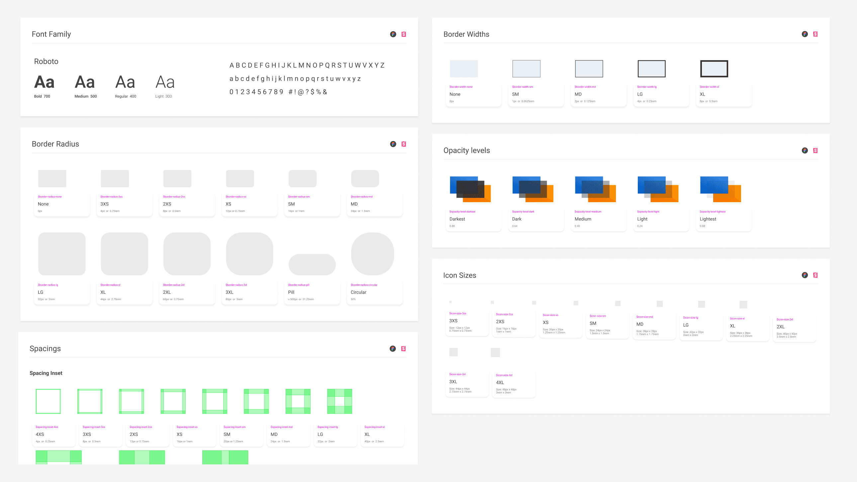The height and width of the screenshot is (482, 857).
Task: Open the Figma icon in Font Family section
Action: 393,34
